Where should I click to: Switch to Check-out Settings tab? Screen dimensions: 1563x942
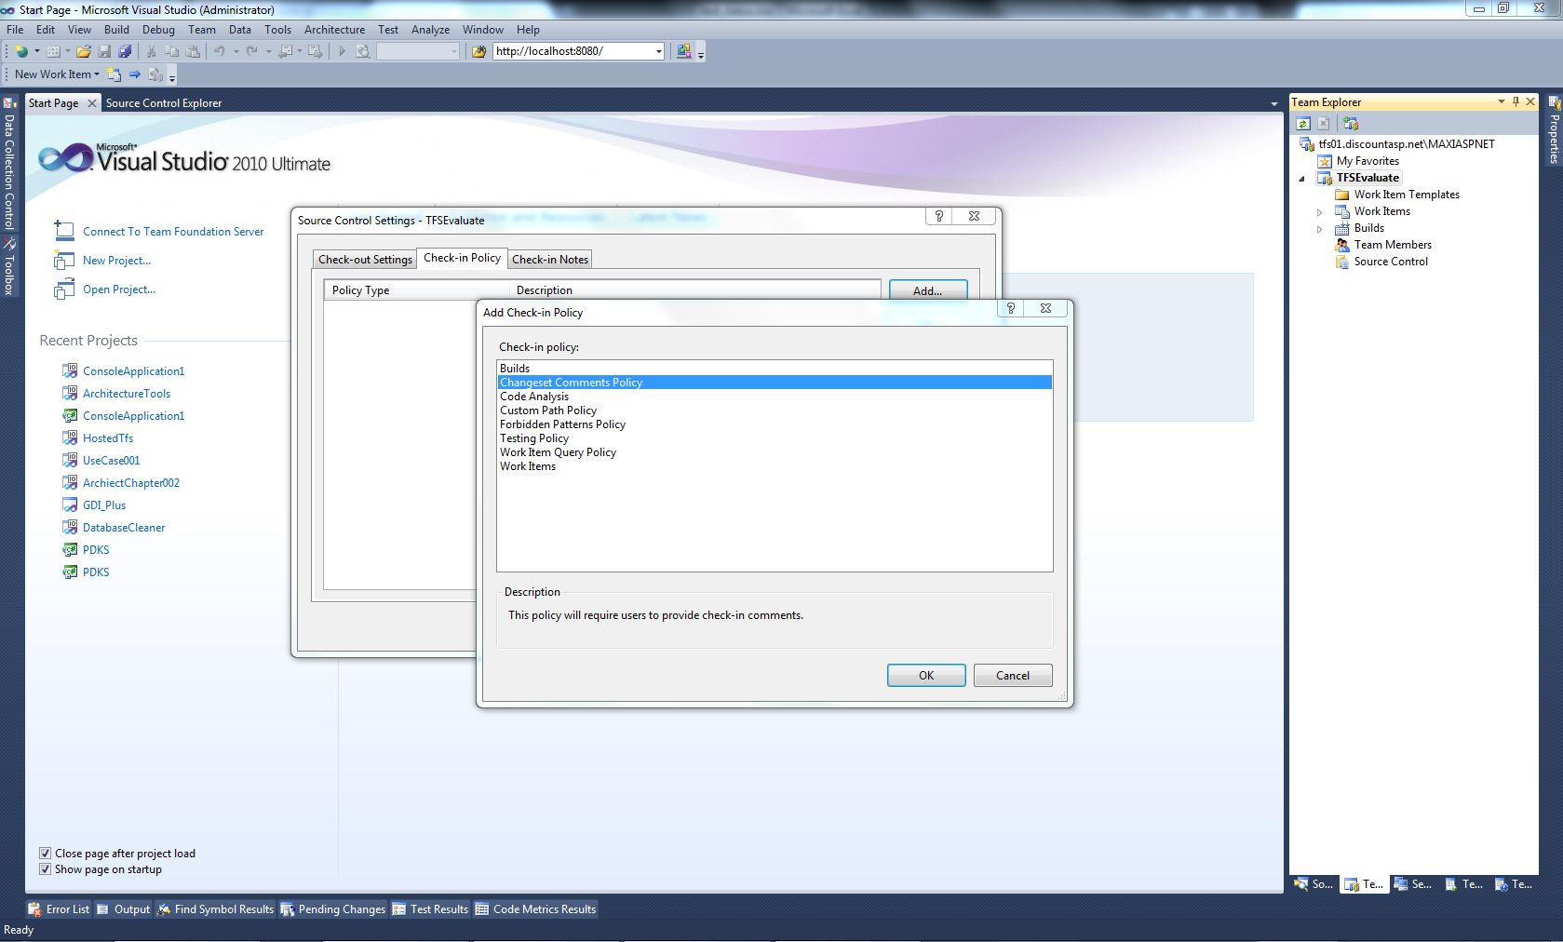365,260
